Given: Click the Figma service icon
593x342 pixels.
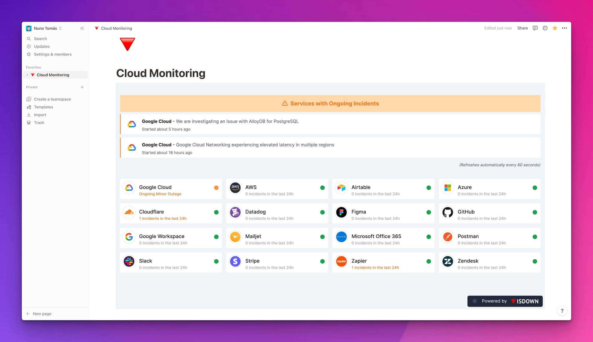Looking at the screenshot, I should coord(341,212).
